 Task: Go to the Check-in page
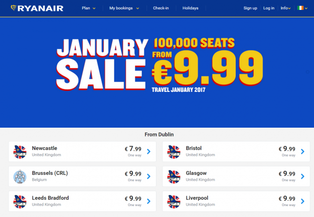pos(160,8)
